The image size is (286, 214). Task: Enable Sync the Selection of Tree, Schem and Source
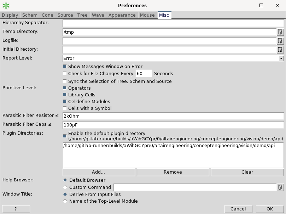(65, 81)
